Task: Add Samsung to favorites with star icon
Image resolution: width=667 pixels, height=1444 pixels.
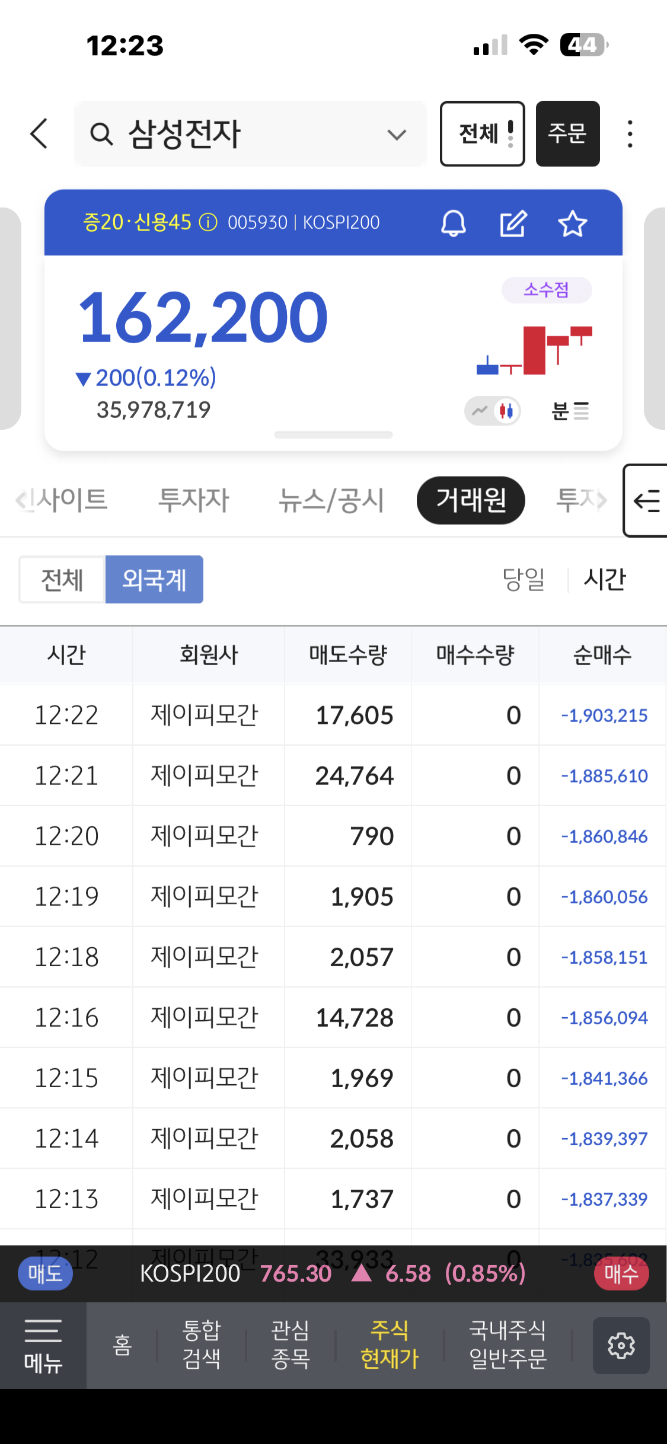Action: pyautogui.click(x=572, y=223)
